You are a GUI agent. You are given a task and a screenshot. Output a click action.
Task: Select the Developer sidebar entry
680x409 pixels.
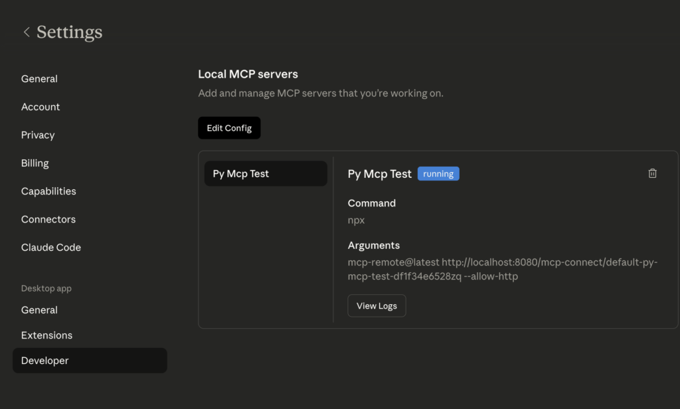pyautogui.click(x=44, y=361)
